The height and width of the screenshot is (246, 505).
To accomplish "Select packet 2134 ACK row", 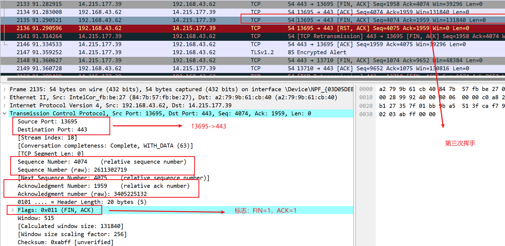I will (252, 12).
